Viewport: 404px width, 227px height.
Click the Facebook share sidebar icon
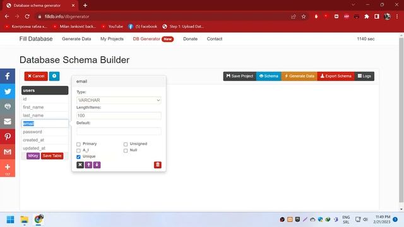(x=8, y=76)
